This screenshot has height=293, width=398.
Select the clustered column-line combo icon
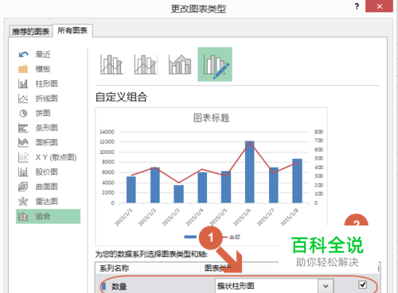111,64
